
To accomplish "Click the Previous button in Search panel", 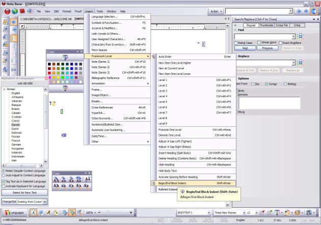I will click(x=267, y=48).
